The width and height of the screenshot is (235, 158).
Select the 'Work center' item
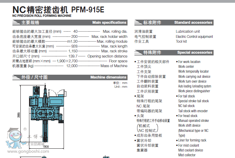point(186,66)
